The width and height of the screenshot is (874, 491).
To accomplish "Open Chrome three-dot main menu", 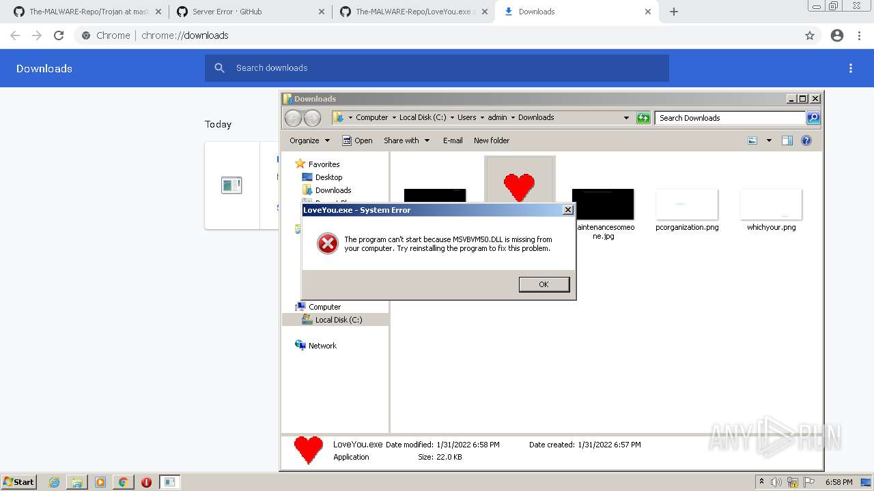I will tap(859, 35).
